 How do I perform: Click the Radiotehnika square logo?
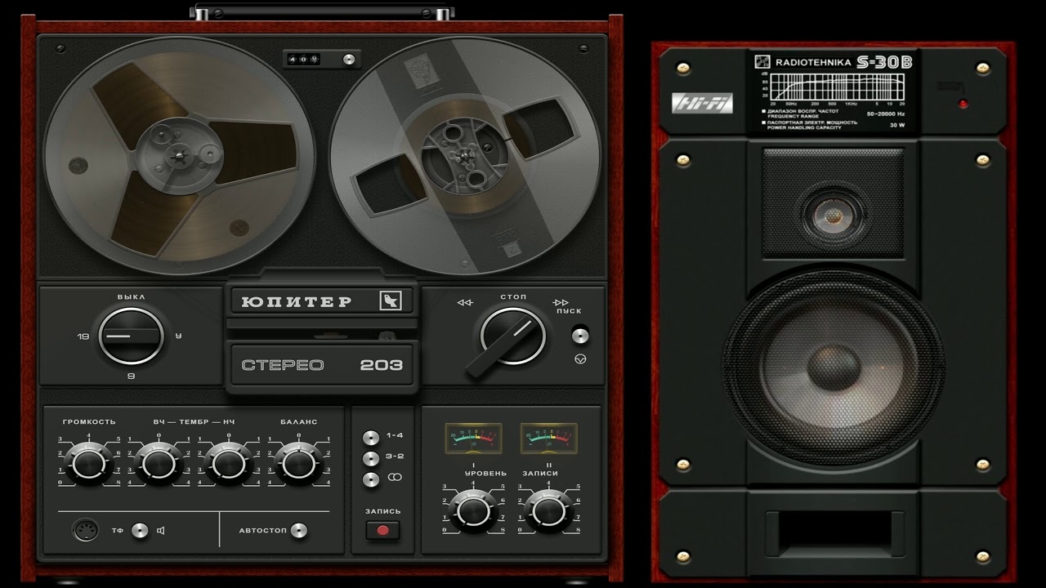point(762,61)
